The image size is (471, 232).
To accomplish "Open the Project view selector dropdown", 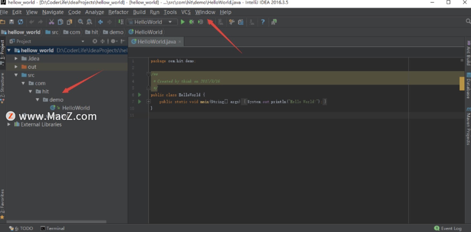I will coord(83,41).
